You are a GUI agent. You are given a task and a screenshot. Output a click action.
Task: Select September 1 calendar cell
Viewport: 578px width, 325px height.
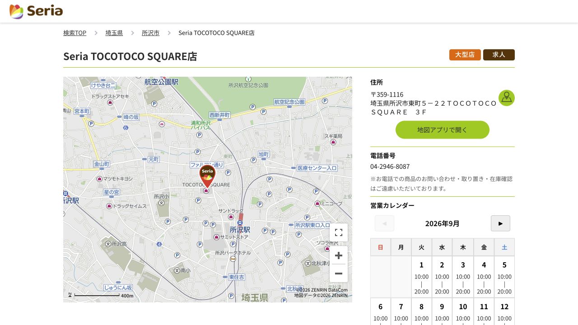click(421, 277)
